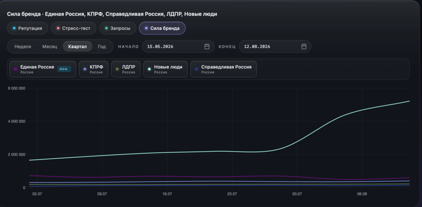Choose the Год period
The width and height of the screenshot is (422, 207).
pos(102,47)
